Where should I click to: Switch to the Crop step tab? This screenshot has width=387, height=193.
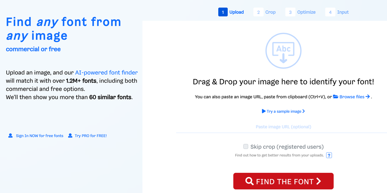(x=265, y=12)
